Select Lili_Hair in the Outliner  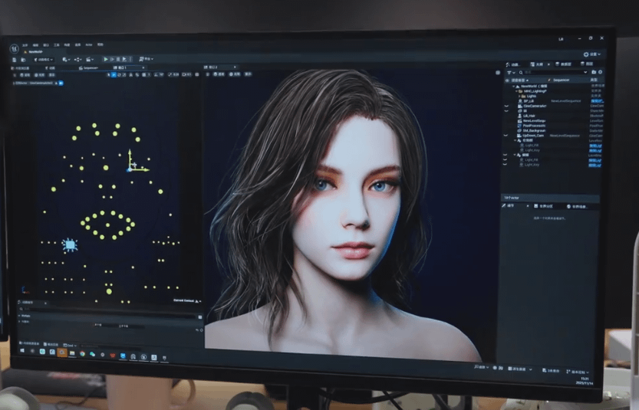(x=526, y=116)
